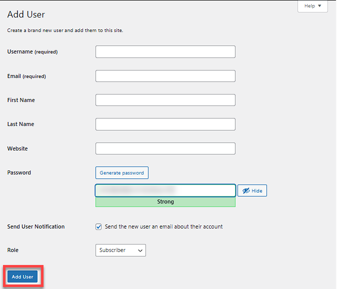Select the First Name input field
Viewport: 337px width, 289px height.
coord(165,100)
